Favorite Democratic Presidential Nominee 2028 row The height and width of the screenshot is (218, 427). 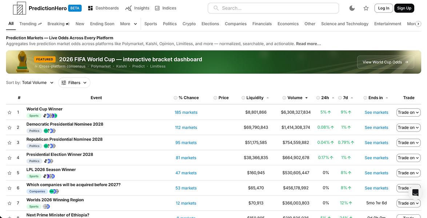coord(9,128)
